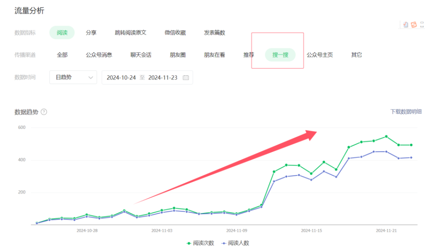Select the 跳转阅读原文 metric
This screenshot has height=251, width=433.
130,33
